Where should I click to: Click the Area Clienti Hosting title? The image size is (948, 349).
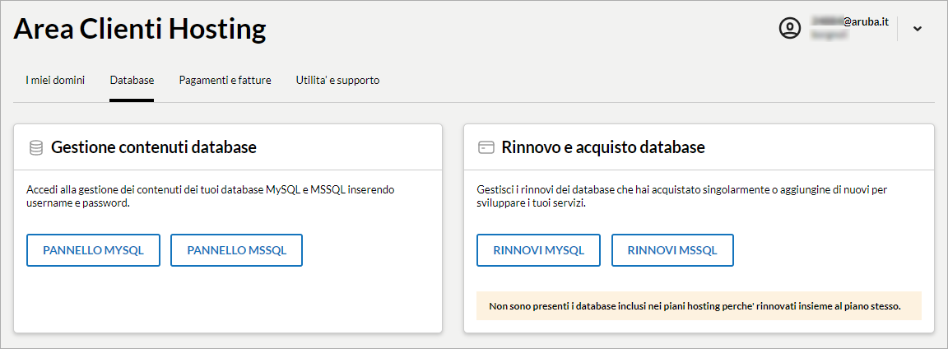click(x=140, y=29)
